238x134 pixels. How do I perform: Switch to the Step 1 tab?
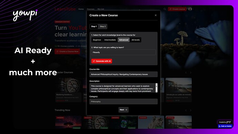pos(94,27)
